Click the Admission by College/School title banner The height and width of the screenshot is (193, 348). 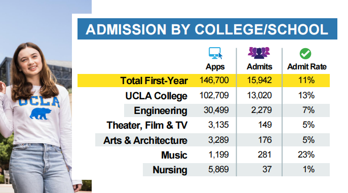(x=207, y=29)
